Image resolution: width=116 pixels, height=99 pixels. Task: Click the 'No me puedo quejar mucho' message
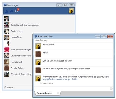tap(66, 69)
